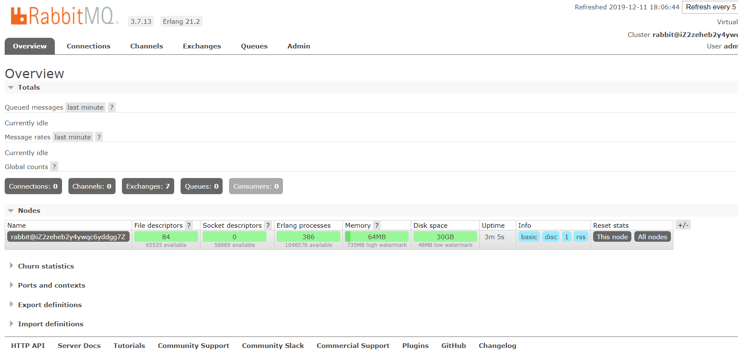This screenshot has height=359, width=738.
Task: Open the HTTP API footer link
Action: 28,346
